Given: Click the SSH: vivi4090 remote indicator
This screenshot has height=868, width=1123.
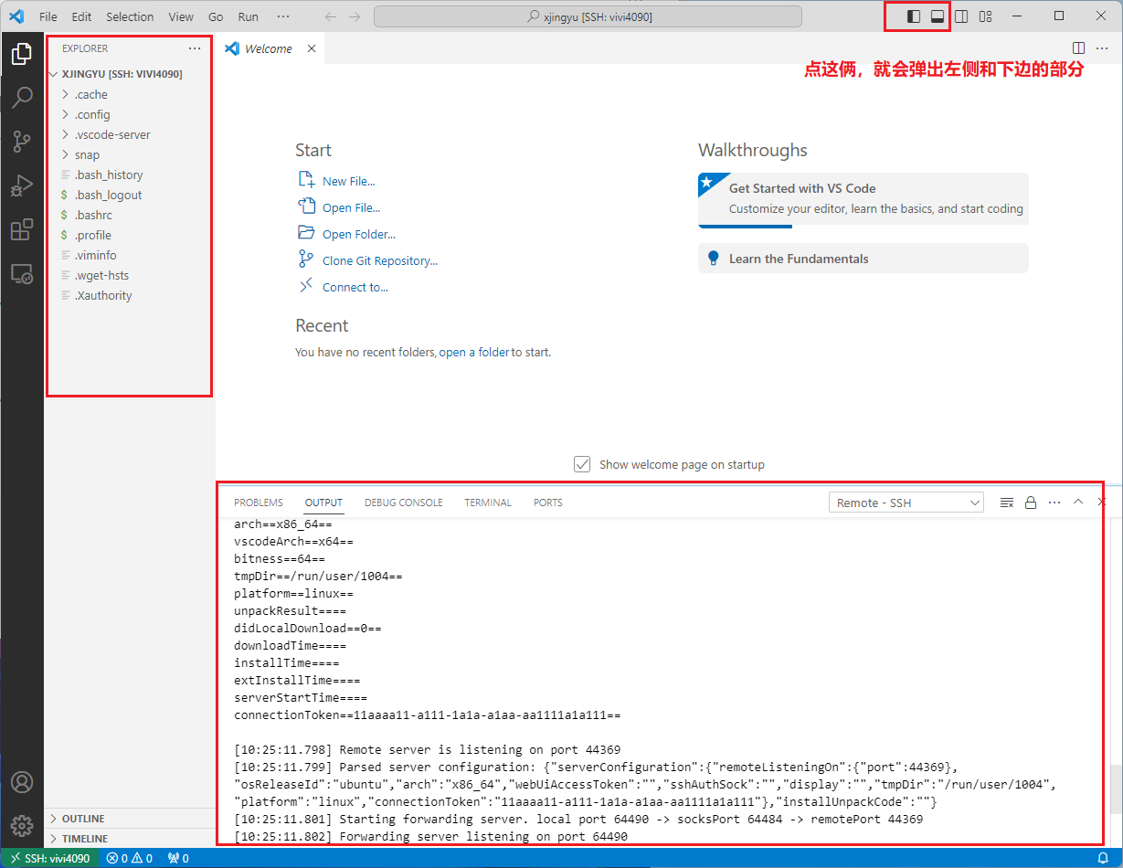Looking at the screenshot, I should 50,858.
